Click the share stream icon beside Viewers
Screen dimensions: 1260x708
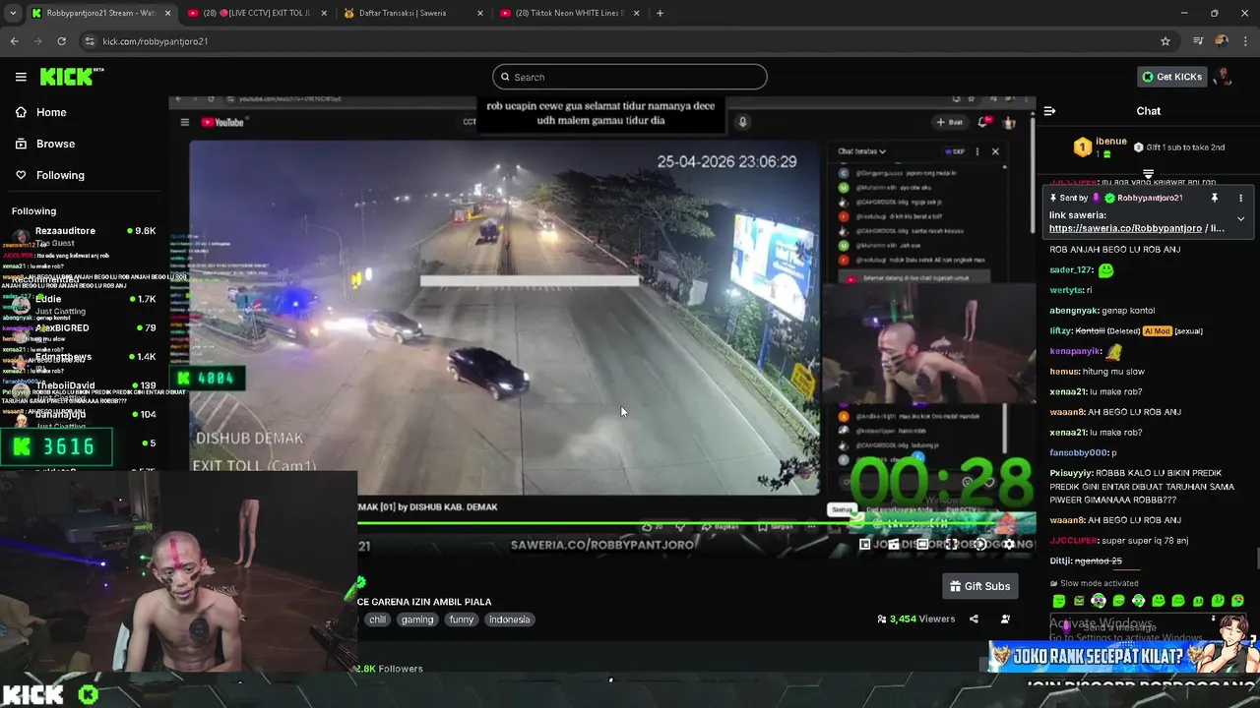point(974,619)
